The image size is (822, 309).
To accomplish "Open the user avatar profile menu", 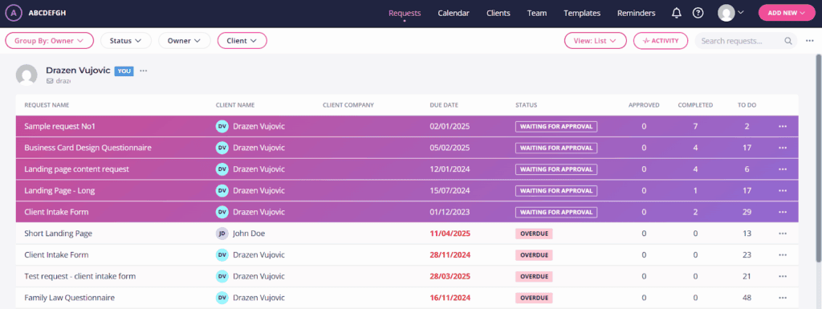I will [730, 13].
